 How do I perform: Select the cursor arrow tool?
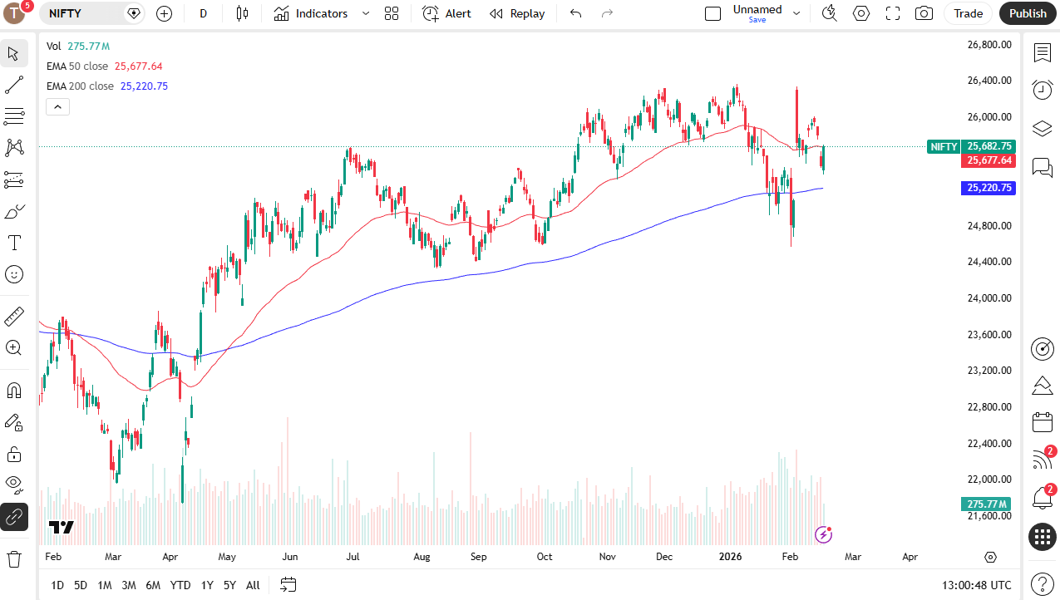coord(14,54)
